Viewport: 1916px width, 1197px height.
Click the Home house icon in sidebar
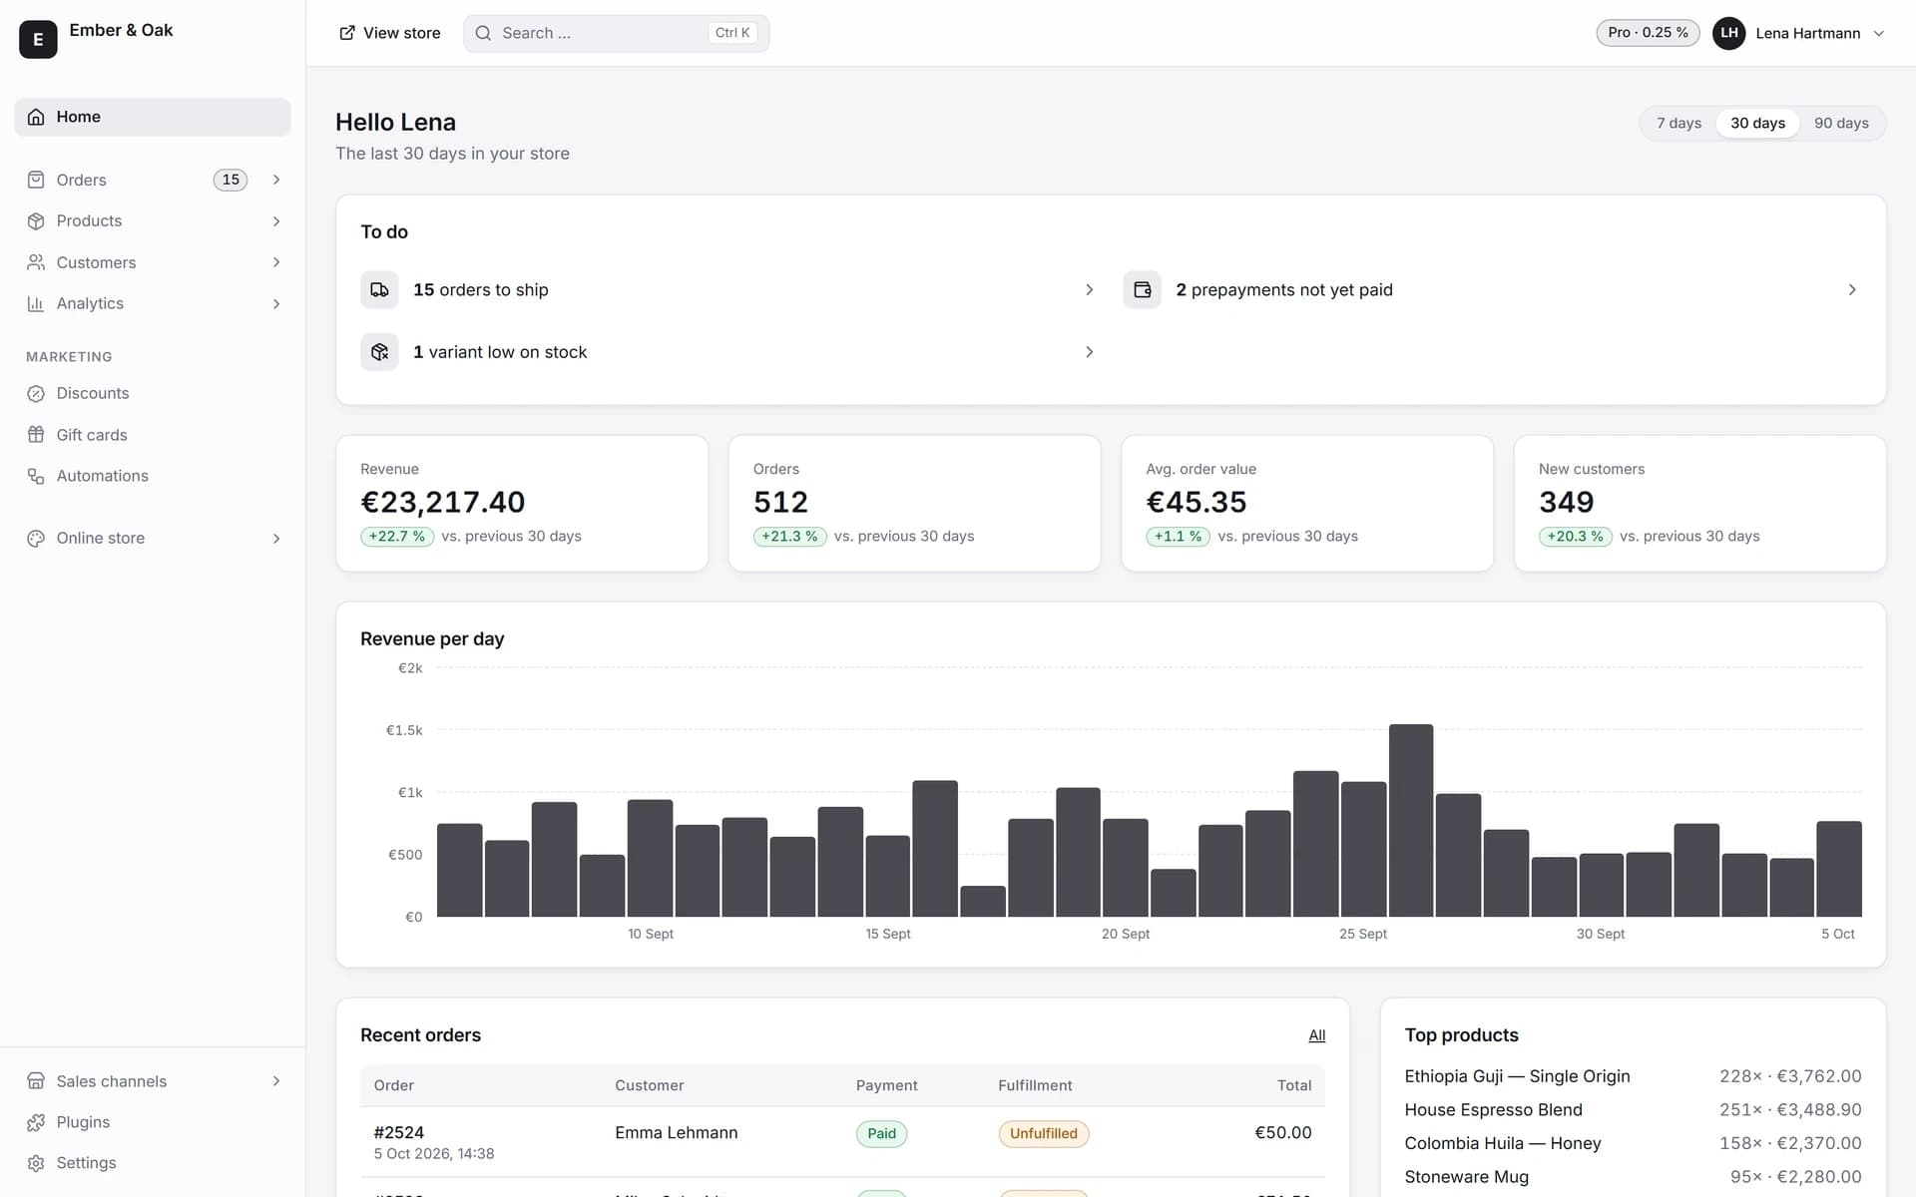36,117
